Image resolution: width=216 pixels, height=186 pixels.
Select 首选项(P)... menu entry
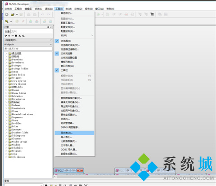[74, 13]
